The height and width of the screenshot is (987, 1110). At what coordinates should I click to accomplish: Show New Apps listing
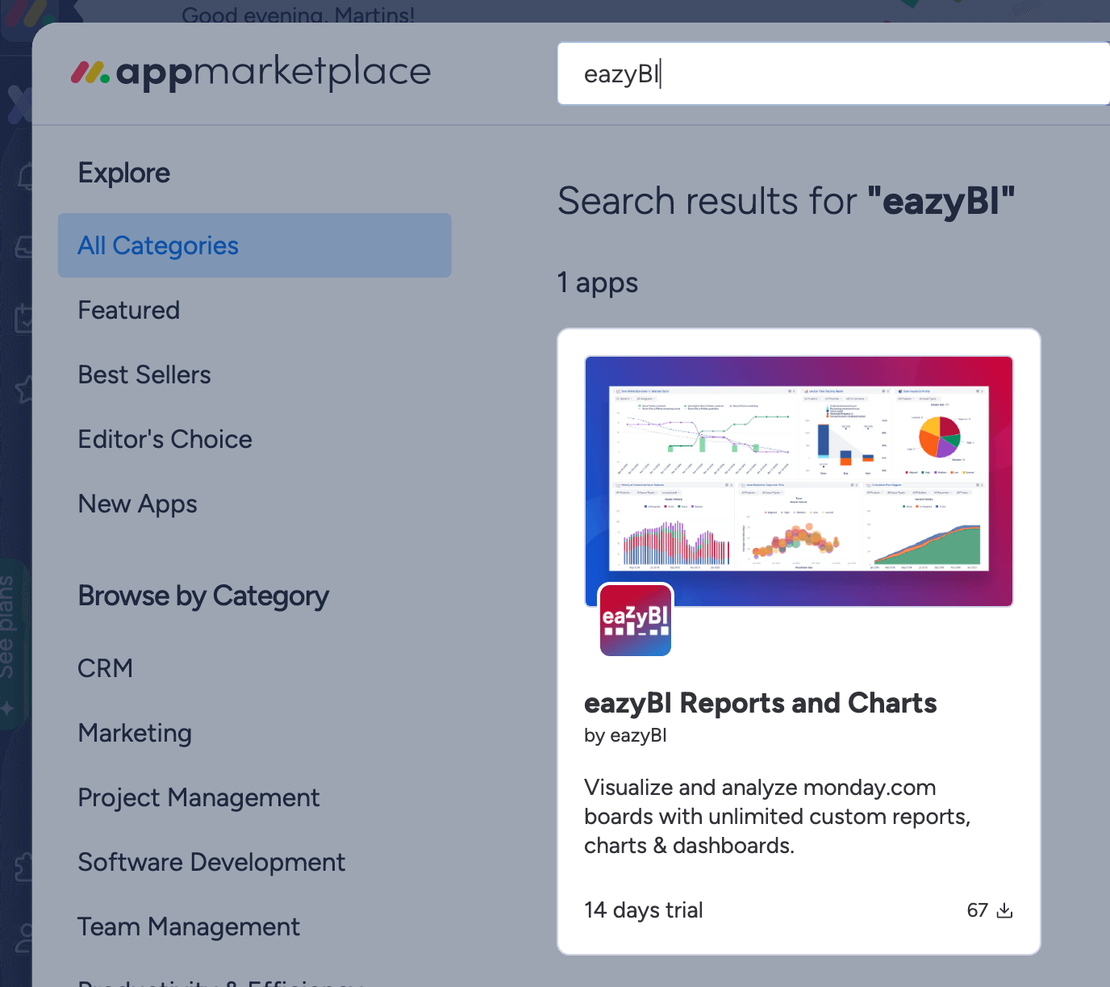138,504
